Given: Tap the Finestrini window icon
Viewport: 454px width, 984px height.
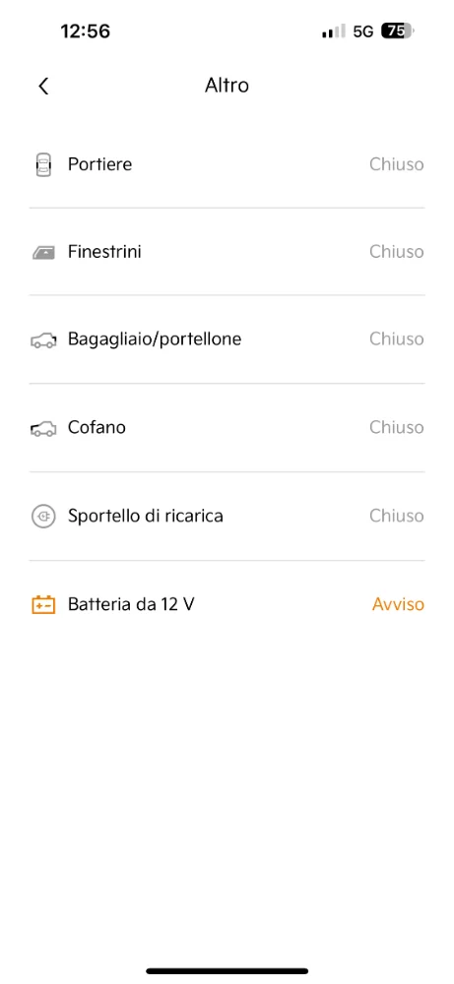Looking at the screenshot, I should click(x=43, y=253).
